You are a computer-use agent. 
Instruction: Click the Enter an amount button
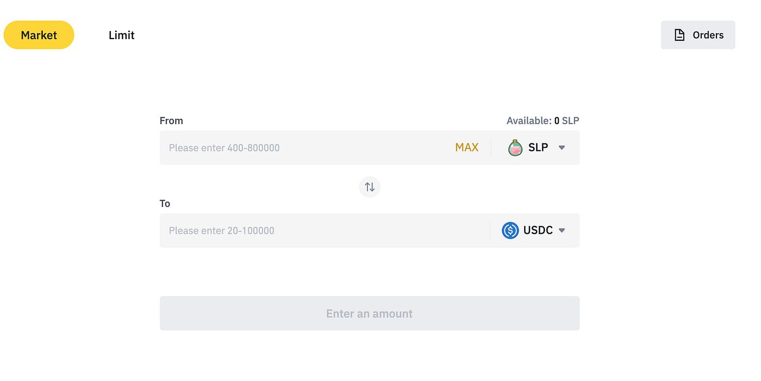(x=369, y=313)
